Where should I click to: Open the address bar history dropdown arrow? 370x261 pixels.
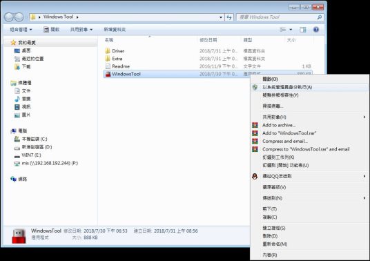pos(221,17)
